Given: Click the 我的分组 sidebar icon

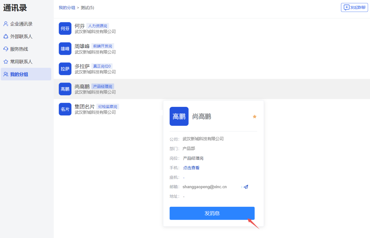Looking at the screenshot, I should point(5,74).
